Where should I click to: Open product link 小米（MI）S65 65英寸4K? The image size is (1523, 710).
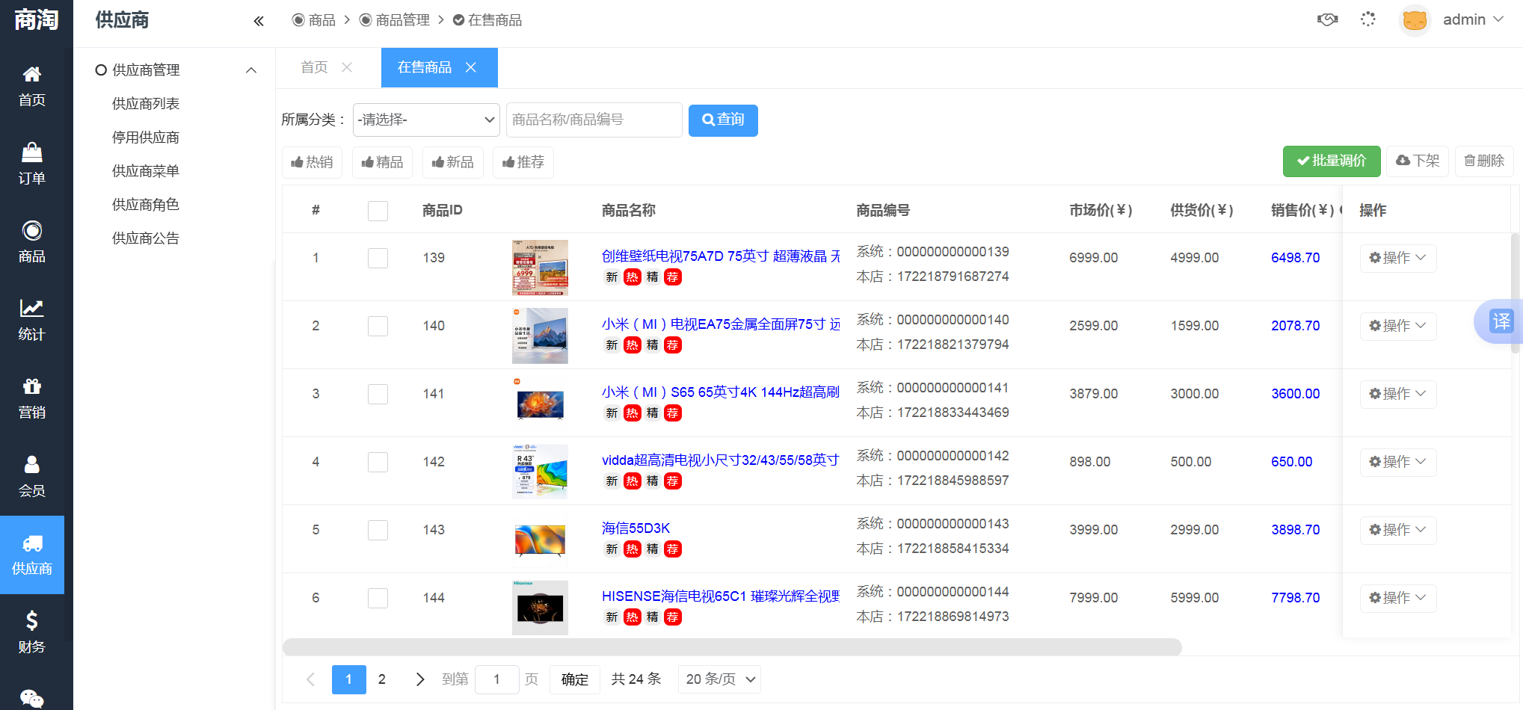click(720, 392)
